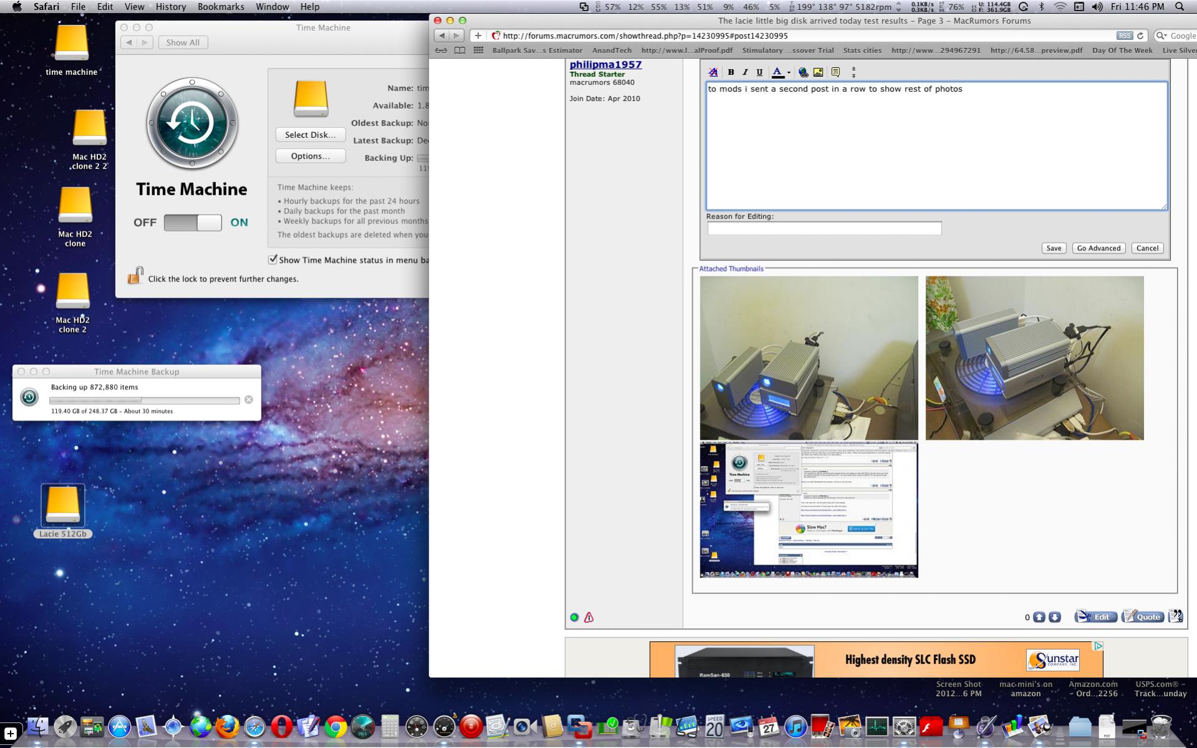Click Show All in Time Machine preferences
The image size is (1197, 748).
click(x=183, y=42)
